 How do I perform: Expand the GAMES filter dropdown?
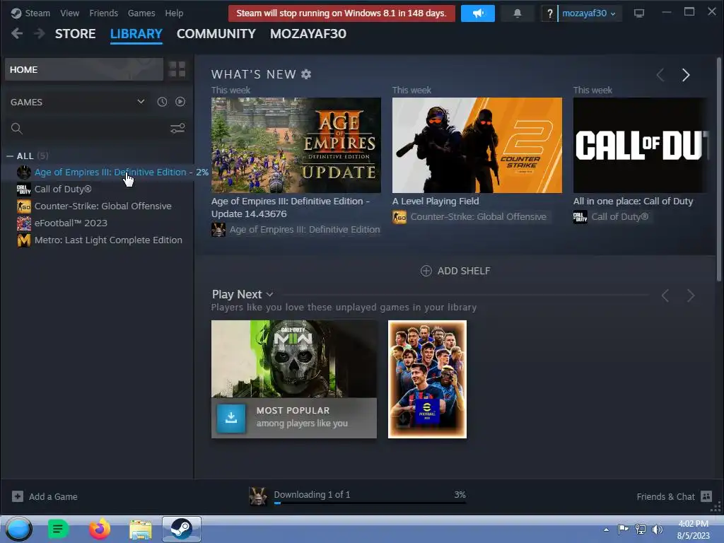coord(78,102)
